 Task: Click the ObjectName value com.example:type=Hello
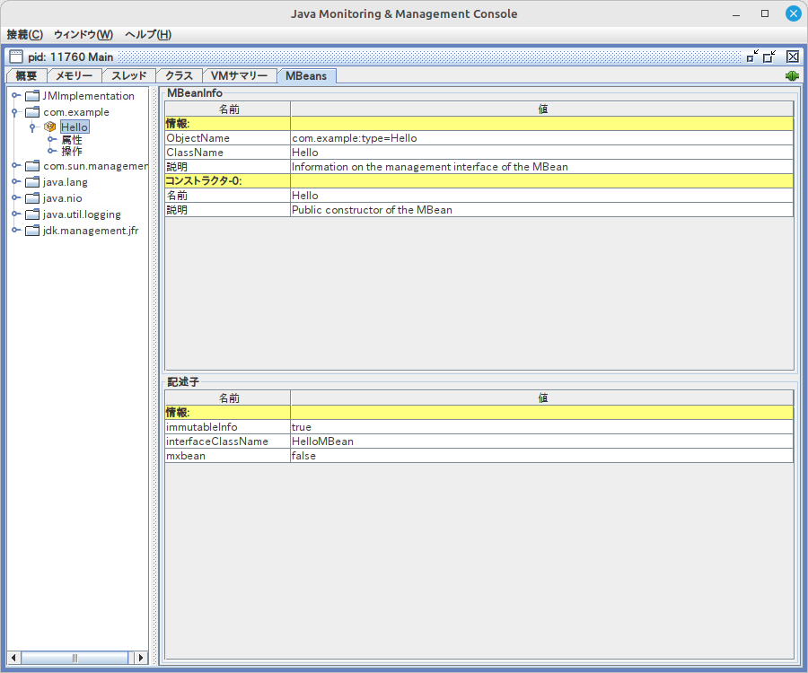541,138
